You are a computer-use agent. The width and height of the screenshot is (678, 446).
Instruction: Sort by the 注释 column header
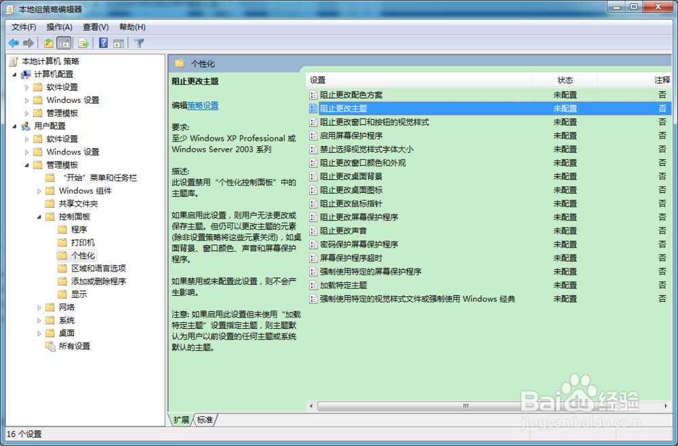point(635,80)
